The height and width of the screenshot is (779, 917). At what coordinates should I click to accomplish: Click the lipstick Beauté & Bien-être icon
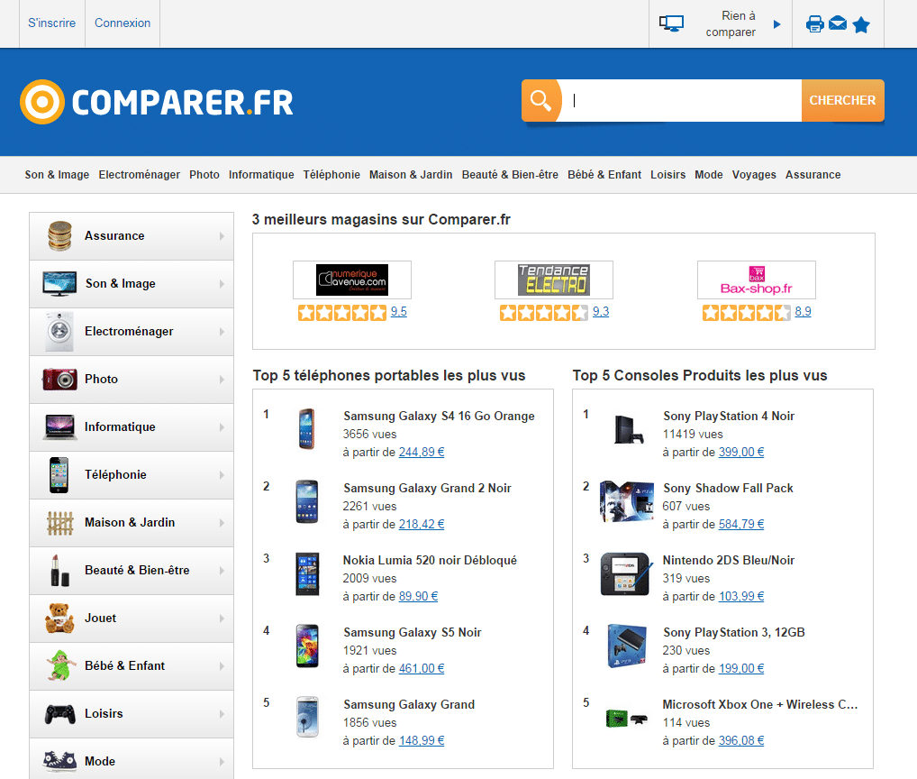[x=59, y=571]
